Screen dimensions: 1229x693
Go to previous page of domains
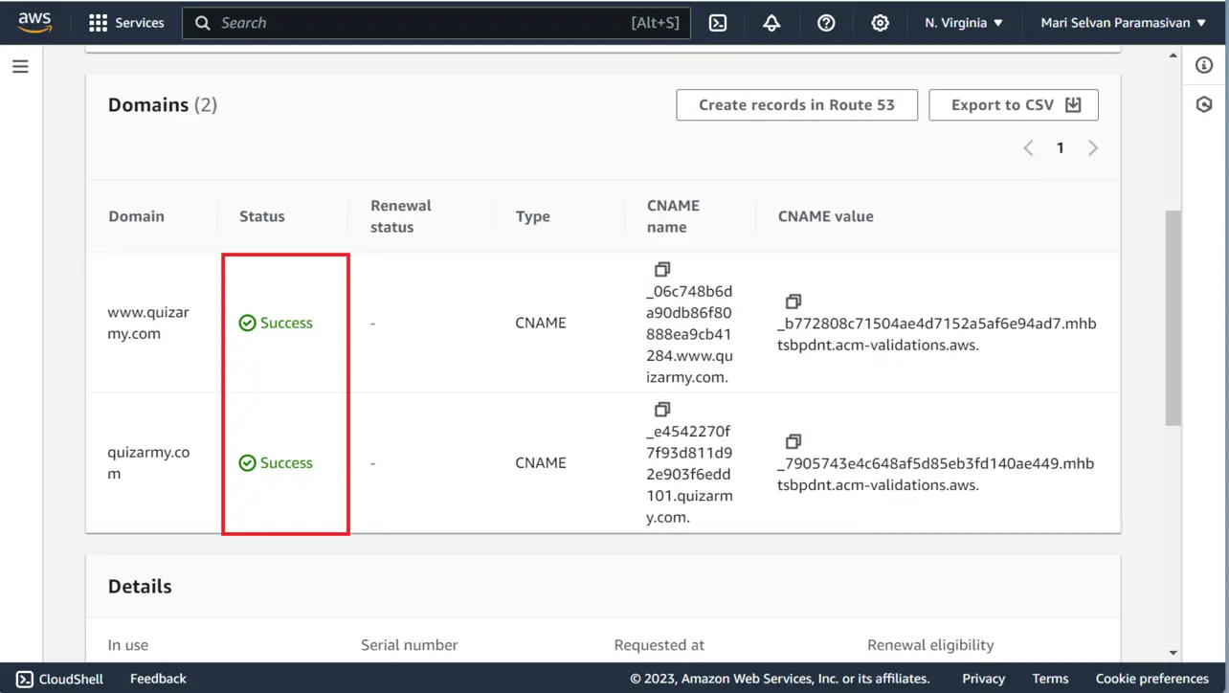(1028, 147)
